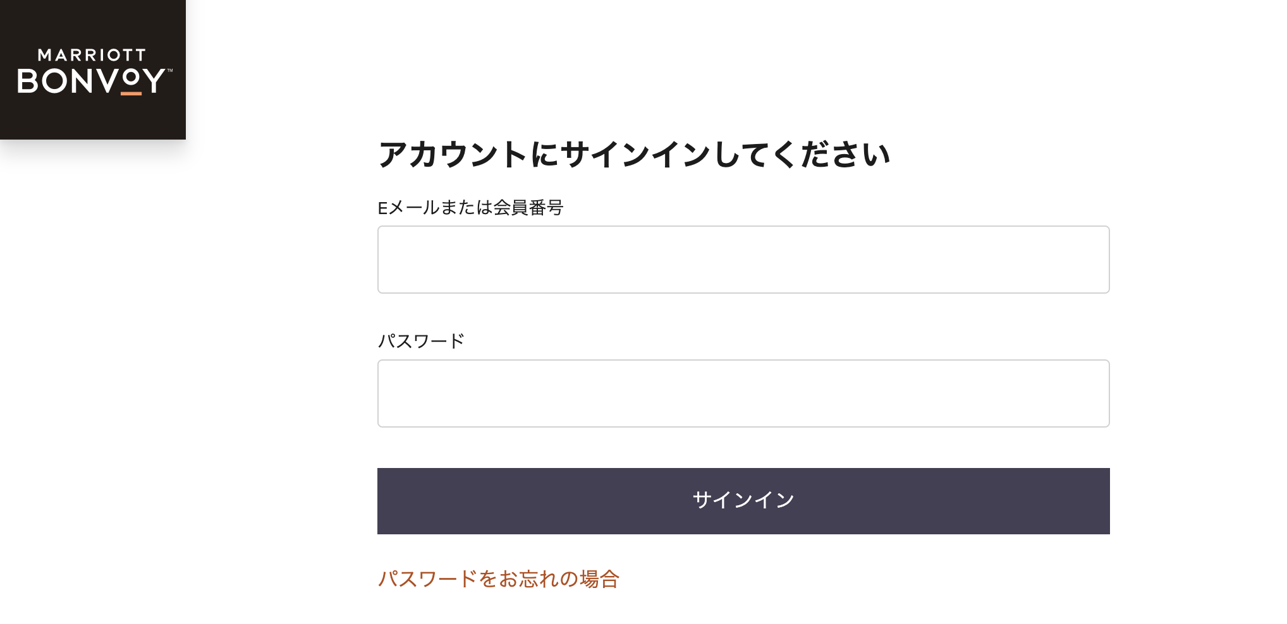Click お忘れの場合 in the forgot-password link

click(x=559, y=579)
